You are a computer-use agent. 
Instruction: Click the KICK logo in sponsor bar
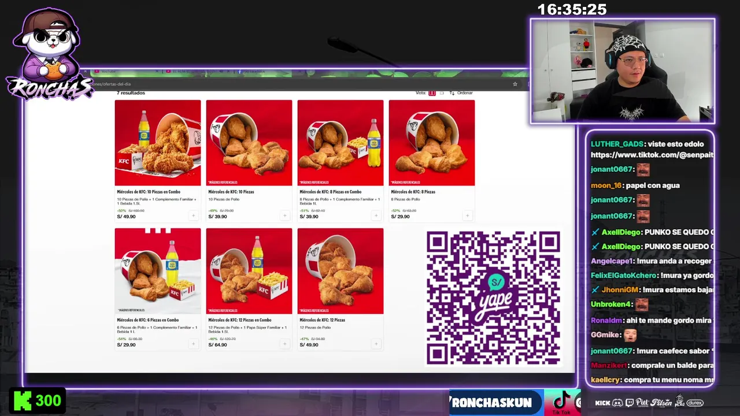(602, 403)
